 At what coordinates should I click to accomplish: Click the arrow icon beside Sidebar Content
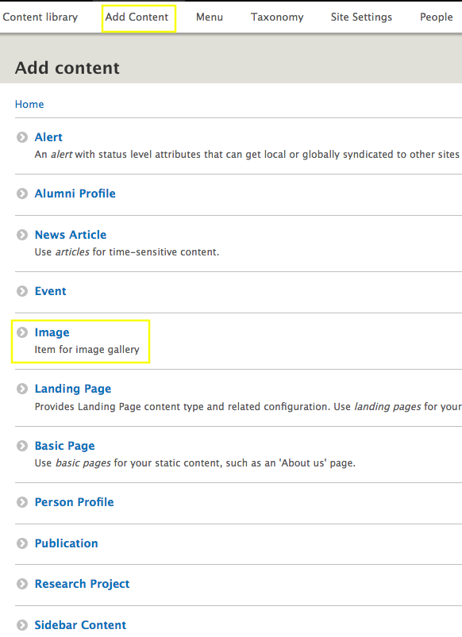pyautogui.click(x=23, y=625)
